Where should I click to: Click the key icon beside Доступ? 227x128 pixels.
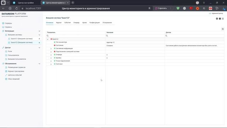3,47
